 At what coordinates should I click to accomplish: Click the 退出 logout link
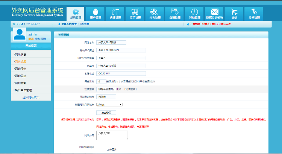pyautogui.click(x=31, y=39)
